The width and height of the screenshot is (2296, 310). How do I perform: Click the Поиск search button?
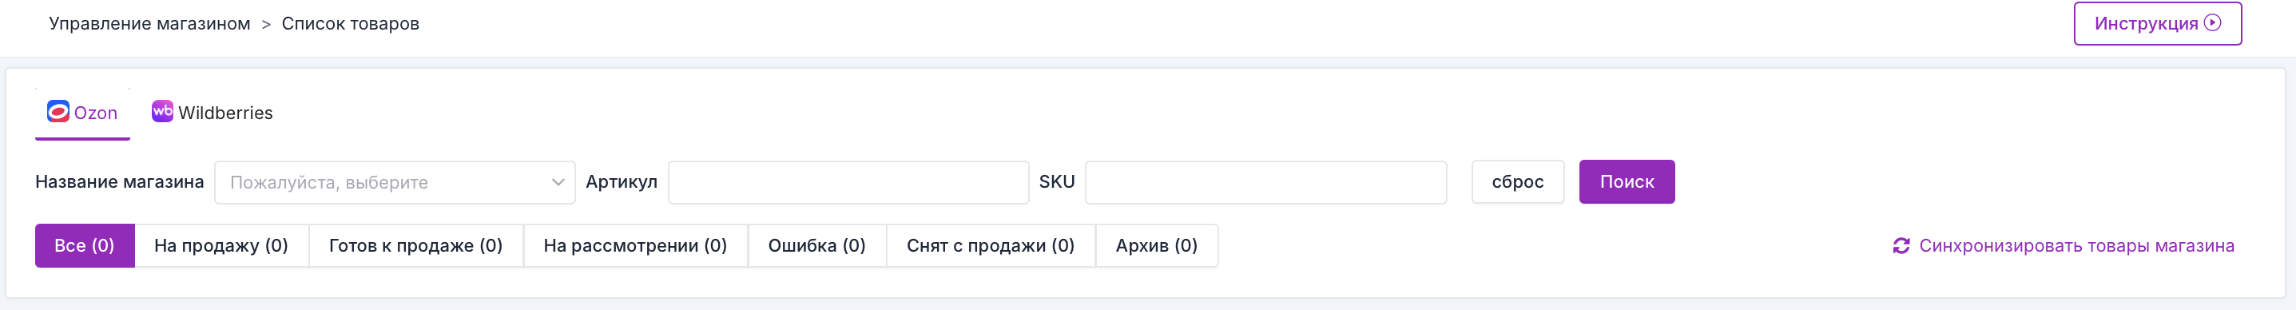1627,181
